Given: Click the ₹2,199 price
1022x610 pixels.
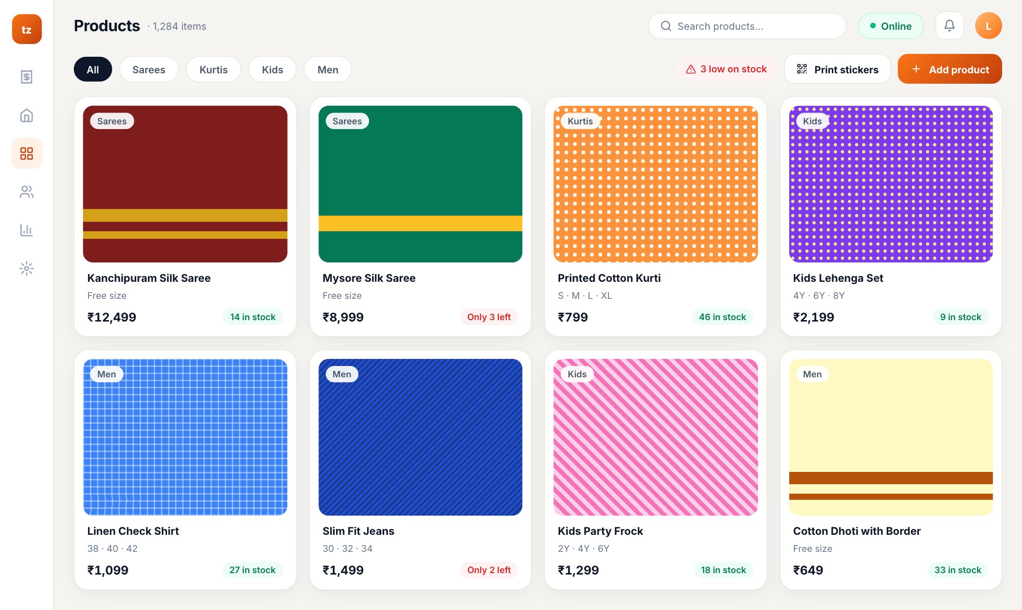Looking at the screenshot, I should [x=813, y=317].
